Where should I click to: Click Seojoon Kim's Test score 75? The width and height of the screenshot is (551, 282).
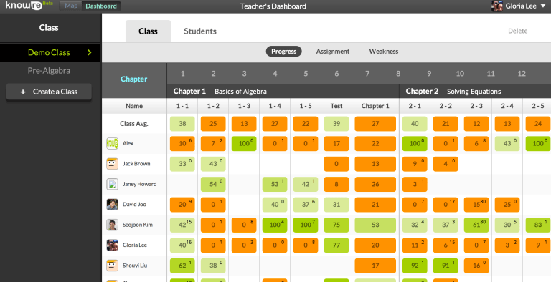[336, 225]
